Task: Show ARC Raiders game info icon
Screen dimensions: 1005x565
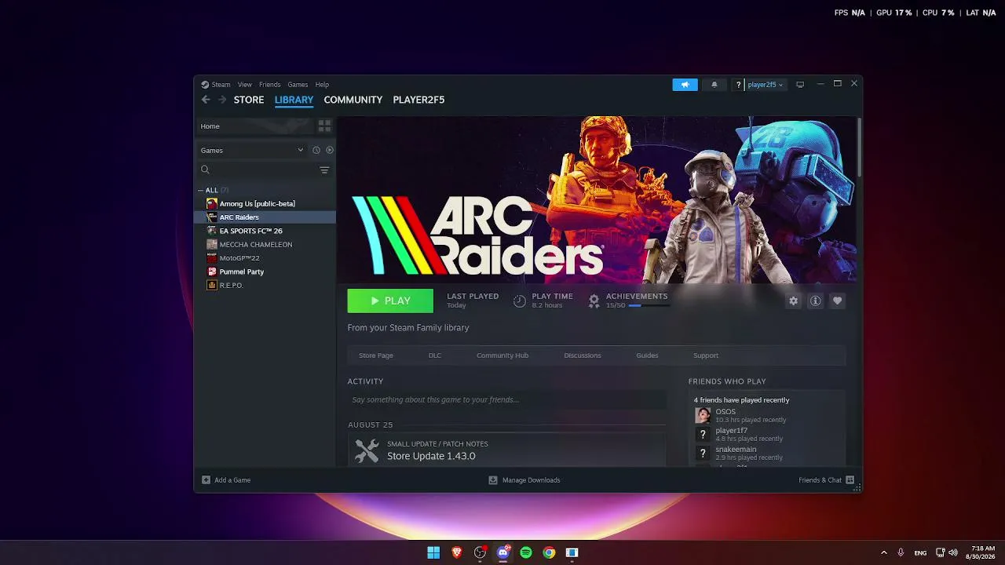Action: tap(815, 301)
